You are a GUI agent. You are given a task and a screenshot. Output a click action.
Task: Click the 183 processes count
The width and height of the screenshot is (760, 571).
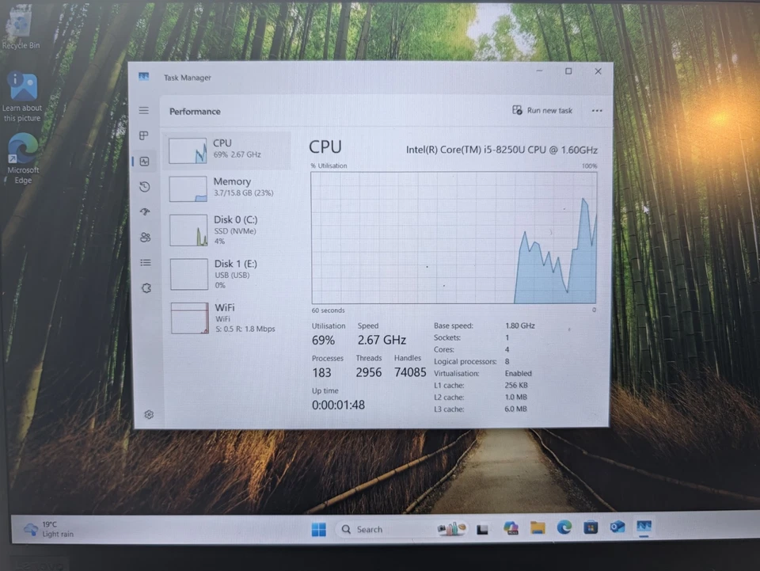coord(321,373)
